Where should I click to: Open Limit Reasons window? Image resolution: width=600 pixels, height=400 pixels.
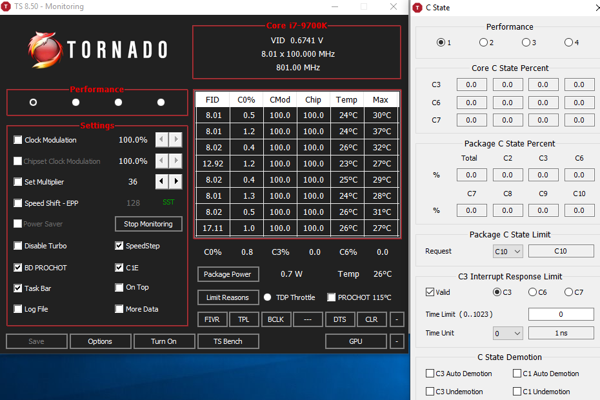[228, 297]
